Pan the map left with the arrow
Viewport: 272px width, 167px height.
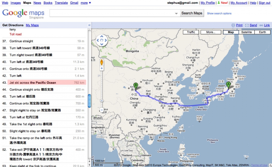click(x=98, y=40)
